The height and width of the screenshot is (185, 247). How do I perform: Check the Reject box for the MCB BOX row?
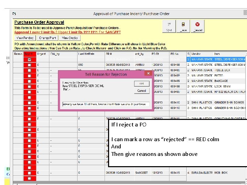click(29, 173)
